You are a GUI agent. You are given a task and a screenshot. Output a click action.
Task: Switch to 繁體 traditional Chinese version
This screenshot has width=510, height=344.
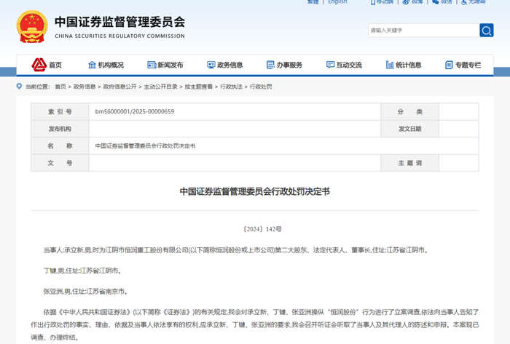(313, 2)
